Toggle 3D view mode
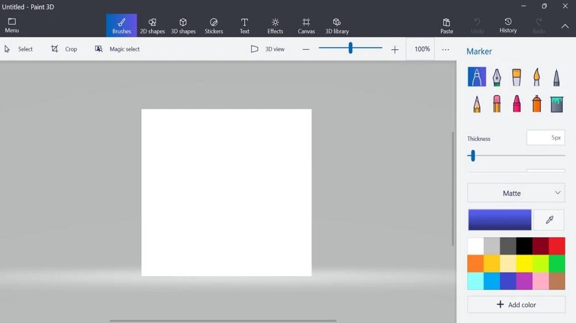Viewport: 576px width, 323px height. (x=268, y=49)
